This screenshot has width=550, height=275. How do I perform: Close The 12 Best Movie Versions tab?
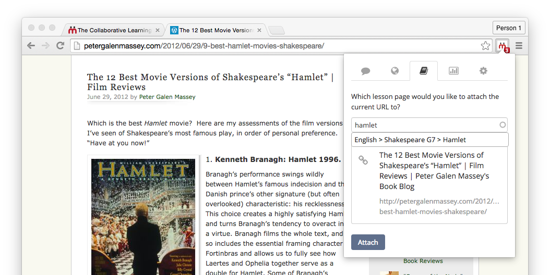tap(259, 31)
